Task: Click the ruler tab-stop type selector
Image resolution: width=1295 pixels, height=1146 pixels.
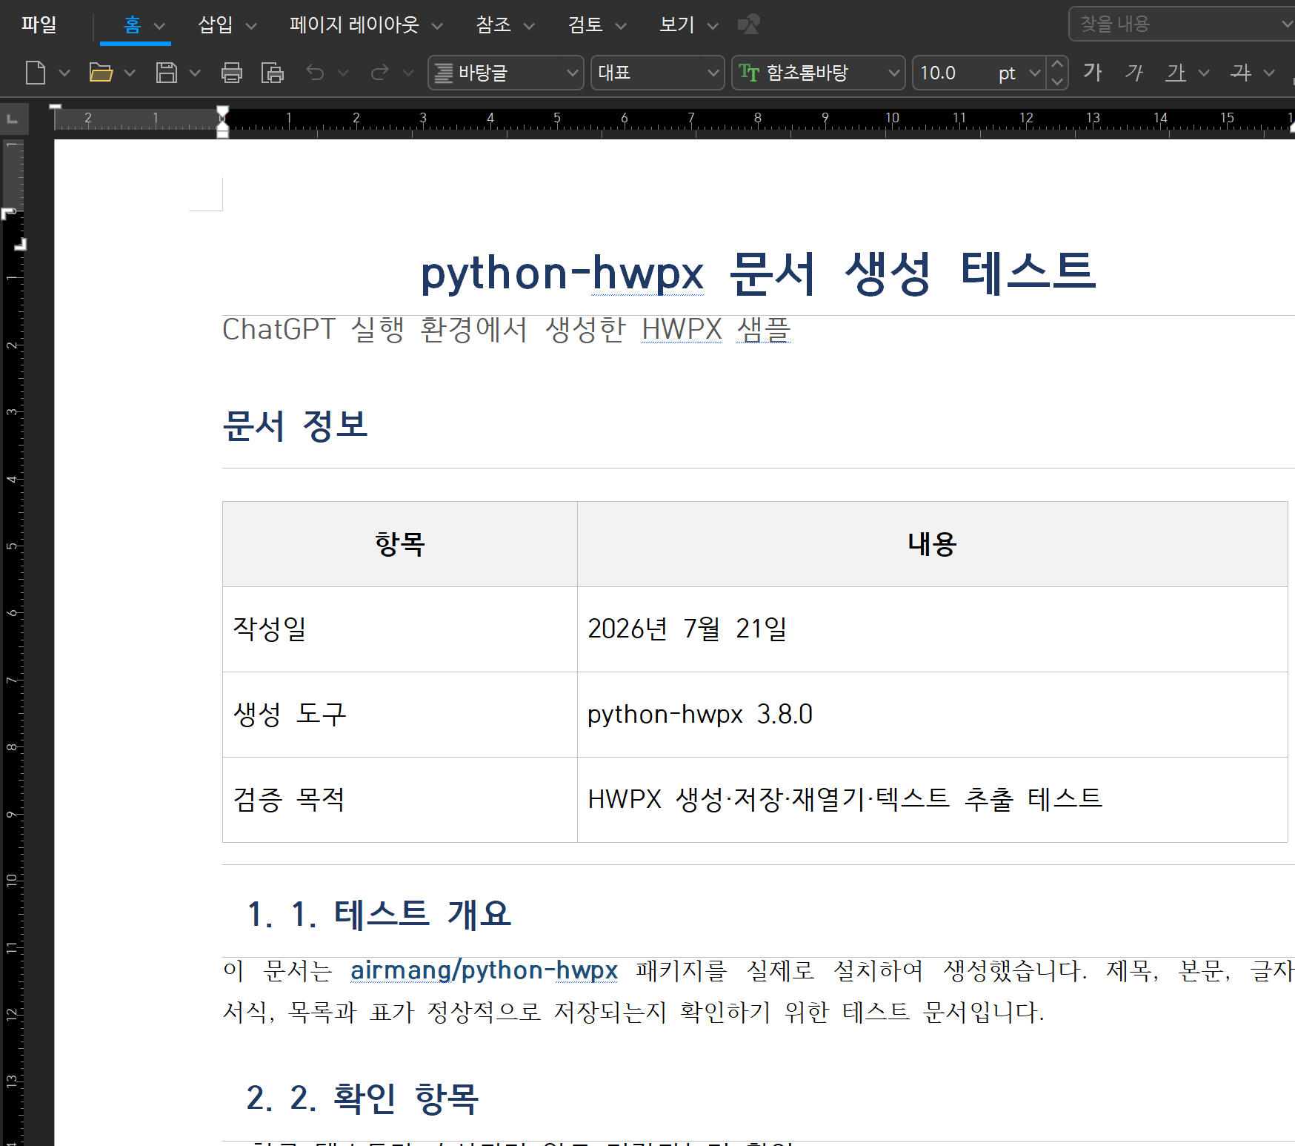Action: coord(13,119)
